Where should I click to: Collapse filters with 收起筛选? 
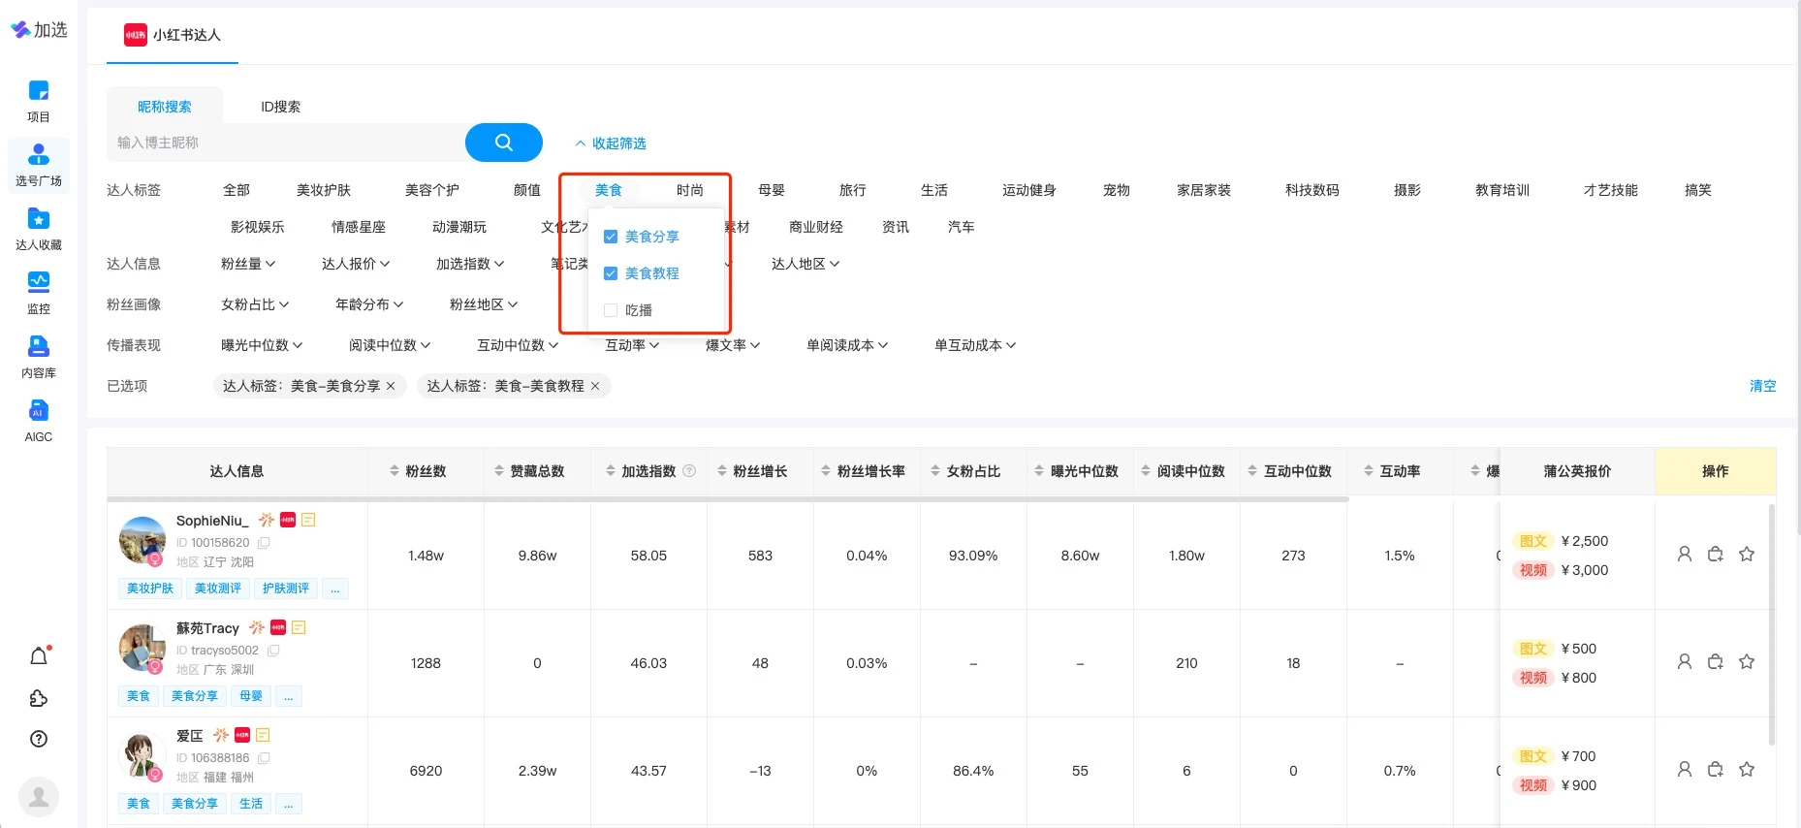coord(611,143)
